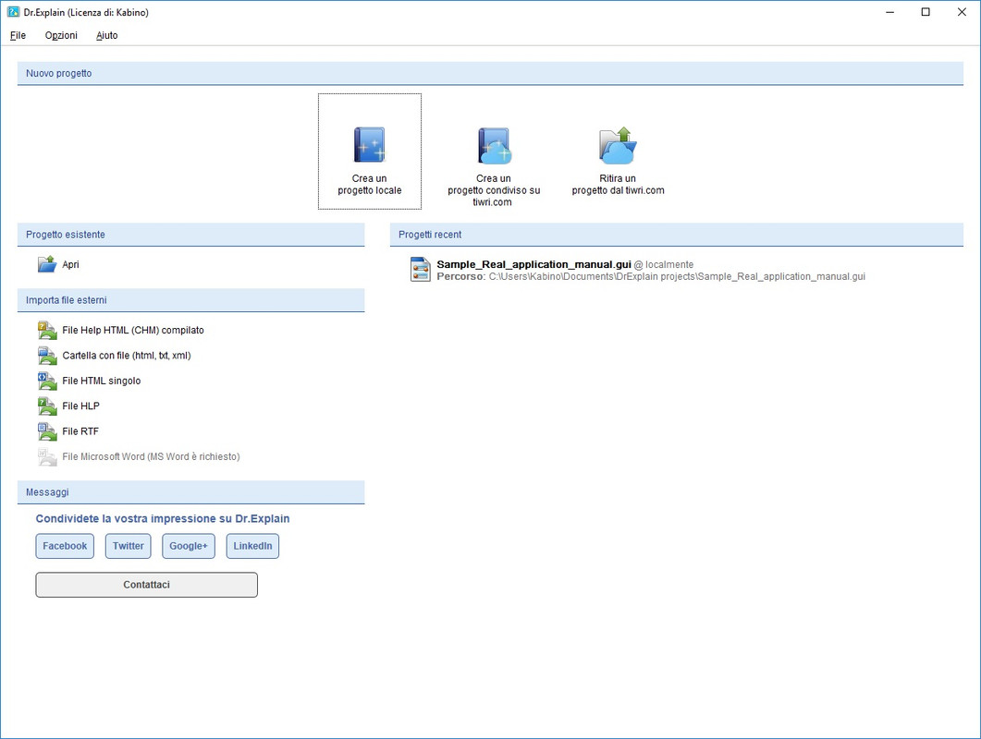Click the cloud folder tiwri.com retrieve icon
Viewport: 981px width, 739px height.
[619, 145]
